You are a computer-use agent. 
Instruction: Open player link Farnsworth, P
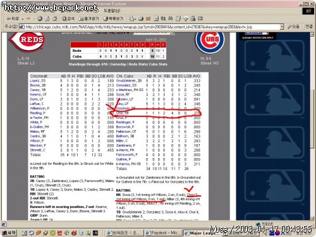coord(127,155)
